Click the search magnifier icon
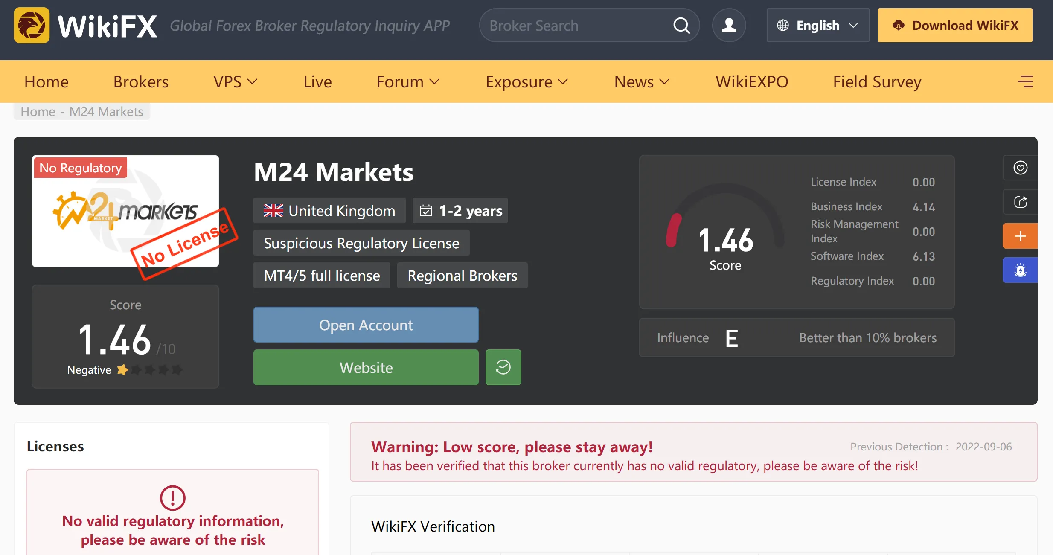 [681, 26]
